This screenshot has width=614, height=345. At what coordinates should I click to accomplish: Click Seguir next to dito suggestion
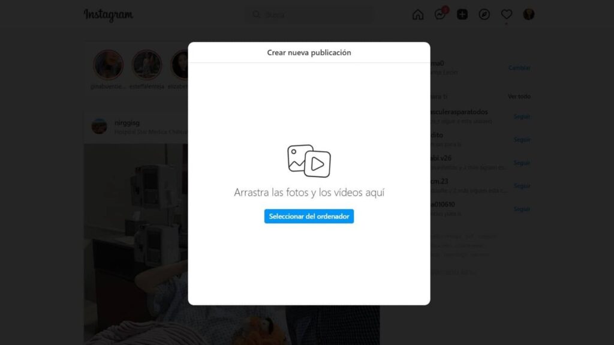coord(522,140)
